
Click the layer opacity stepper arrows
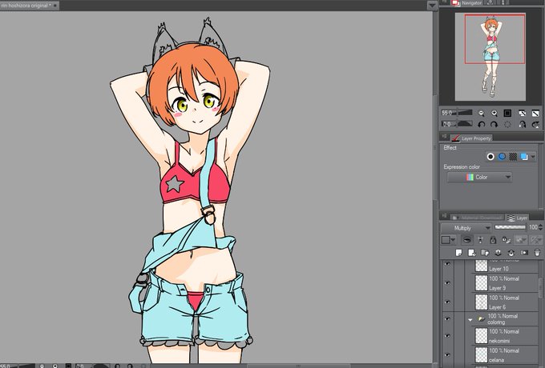pyautogui.click(x=540, y=227)
